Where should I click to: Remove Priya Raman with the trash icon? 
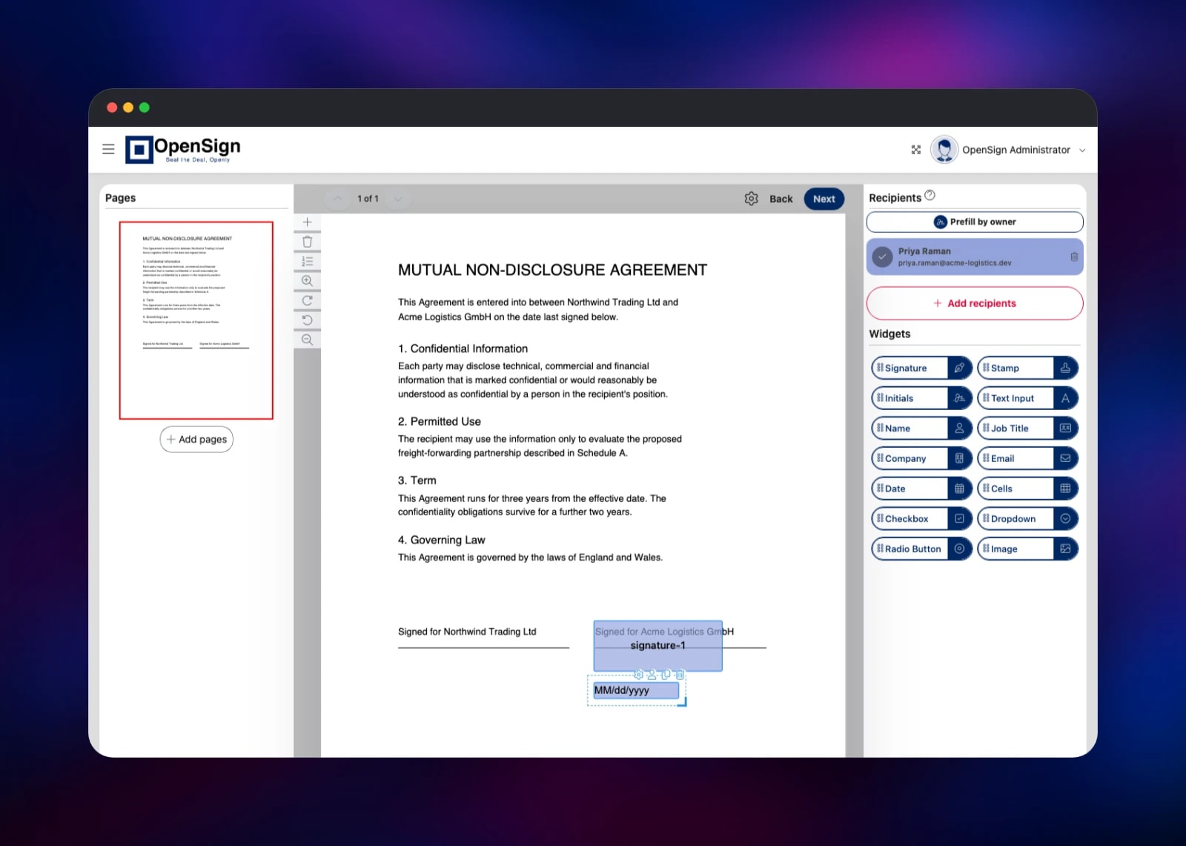click(x=1073, y=257)
